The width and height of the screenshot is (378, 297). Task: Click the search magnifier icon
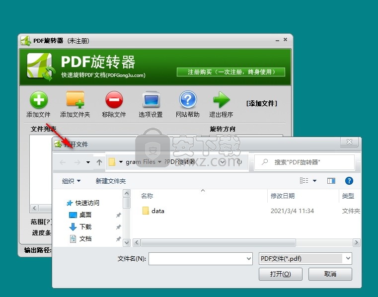[x=265, y=162]
